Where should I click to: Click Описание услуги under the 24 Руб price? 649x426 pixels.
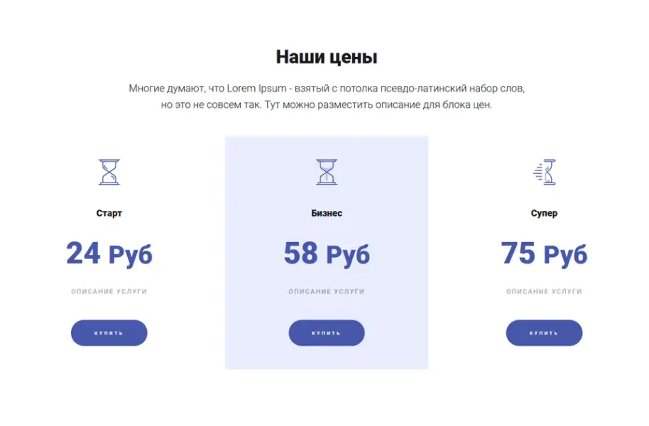(x=109, y=292)
